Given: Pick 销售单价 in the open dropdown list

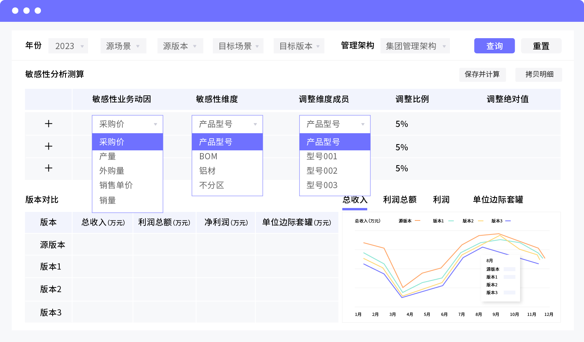Looking at the screenshot, I should pos(116,185).
